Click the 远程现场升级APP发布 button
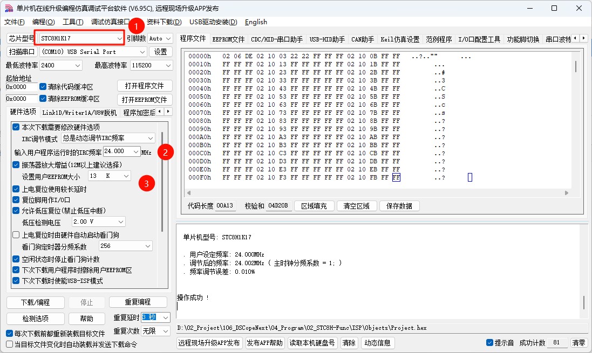Image resolution: width=592 pixels, height=353 pixels. [x=209, y=343]
